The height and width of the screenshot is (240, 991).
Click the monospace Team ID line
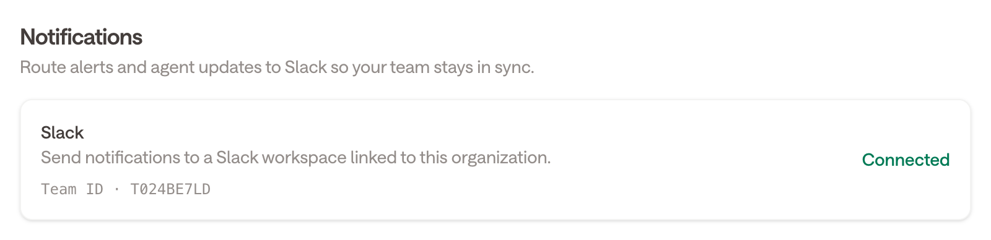tap(126, 189)
